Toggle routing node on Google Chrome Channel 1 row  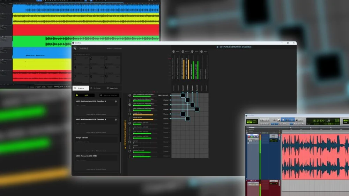point(183,114)
